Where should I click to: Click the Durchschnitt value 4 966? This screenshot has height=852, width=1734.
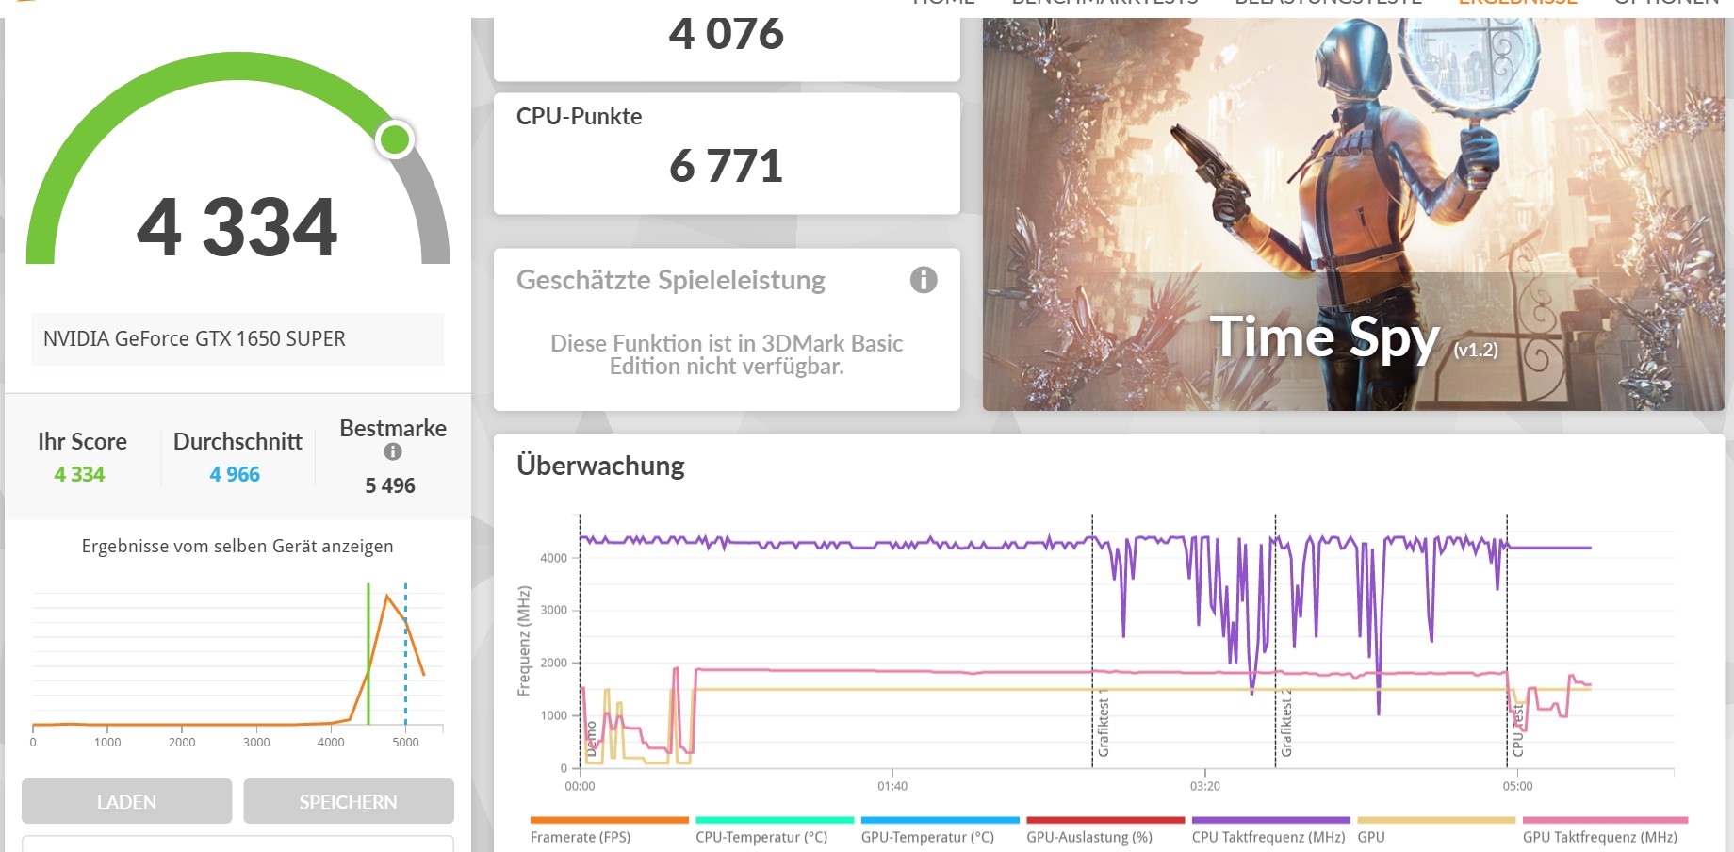[235, 474]
